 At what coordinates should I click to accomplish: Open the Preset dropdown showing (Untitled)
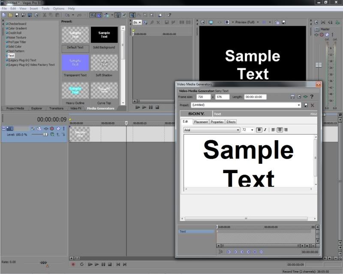tap(299, 105)
